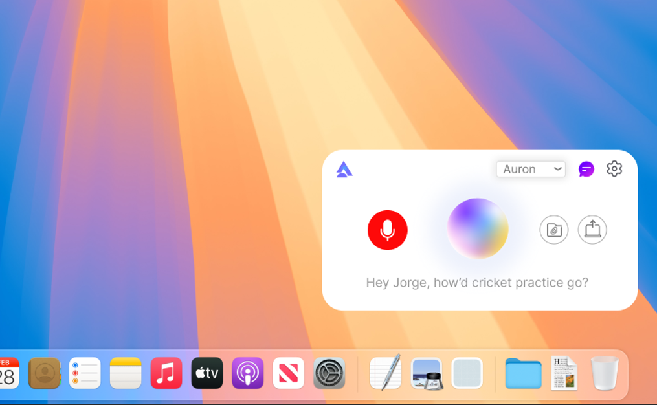Open System Settings from the dock
Screen dimensions: 657x405
(329, 373)
